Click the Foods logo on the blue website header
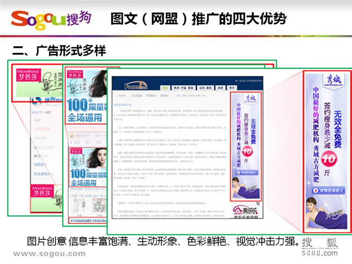Image resolution: width=352 pixels, height=264 pixels. click(x=136, y=86)
